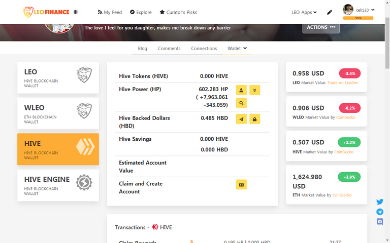Switch to the Blog tab

(x=143, y=49)
